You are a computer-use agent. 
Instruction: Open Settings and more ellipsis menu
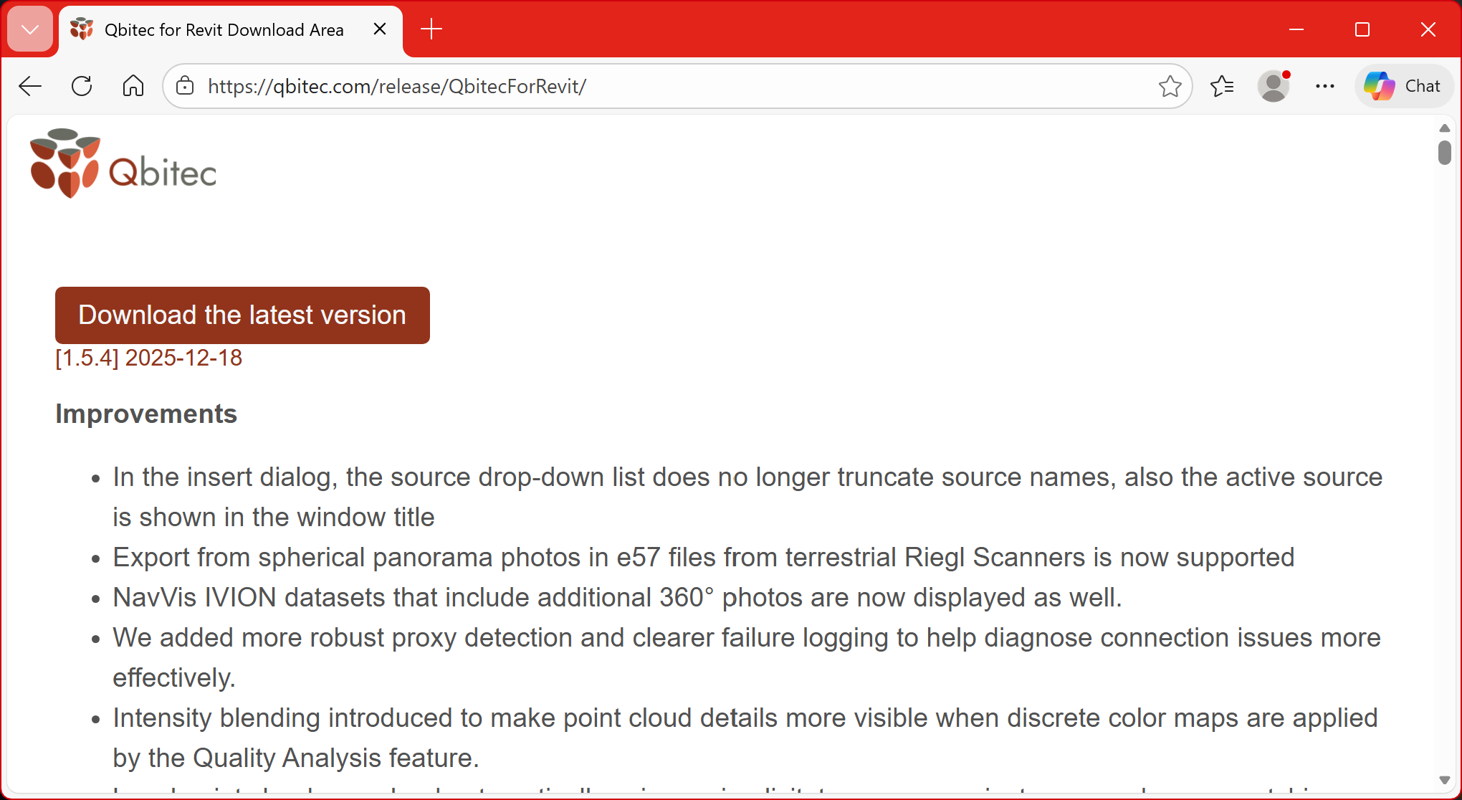coord(1325,86)
